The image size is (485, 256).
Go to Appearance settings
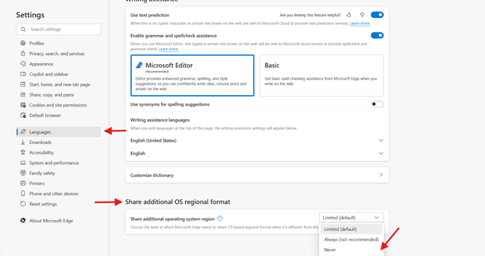click(x=41, y=64)
